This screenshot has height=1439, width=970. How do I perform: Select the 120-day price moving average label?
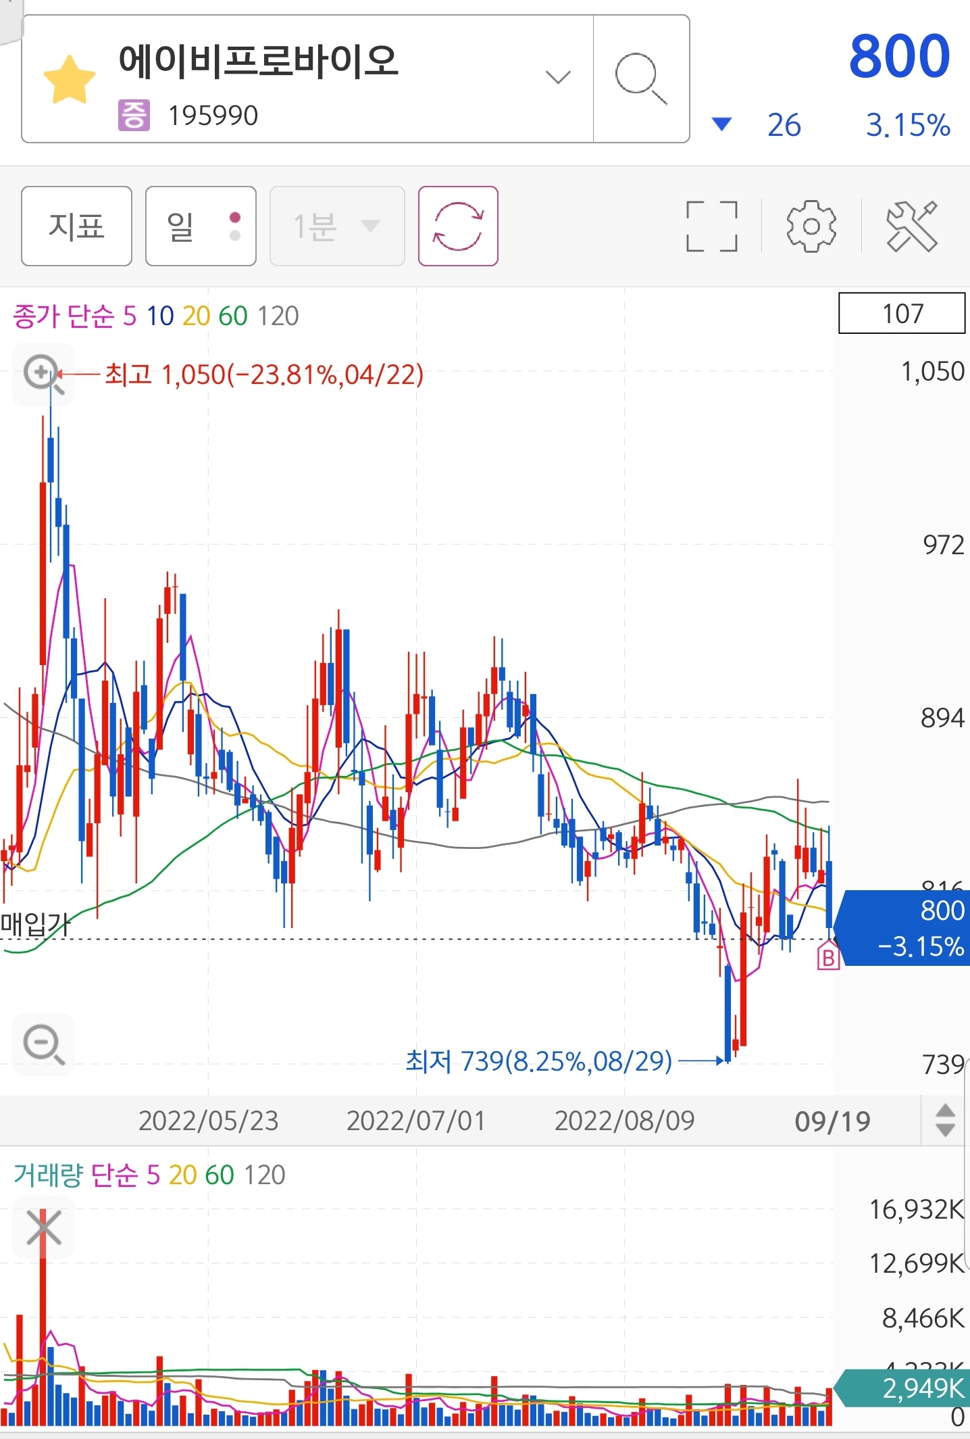[278, 316]
